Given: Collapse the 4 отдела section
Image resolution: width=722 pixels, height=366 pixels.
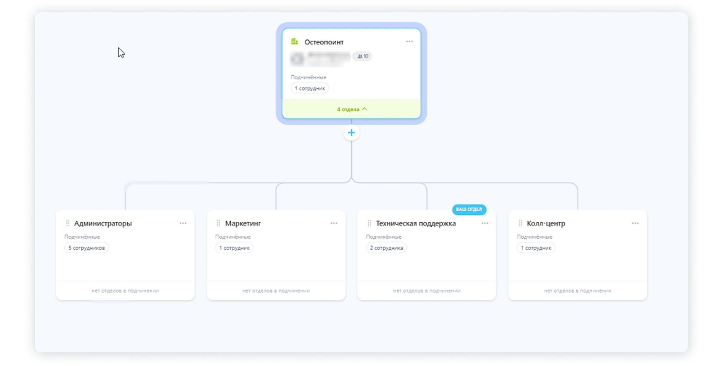Looking at the screenshot, I should 351,109.
